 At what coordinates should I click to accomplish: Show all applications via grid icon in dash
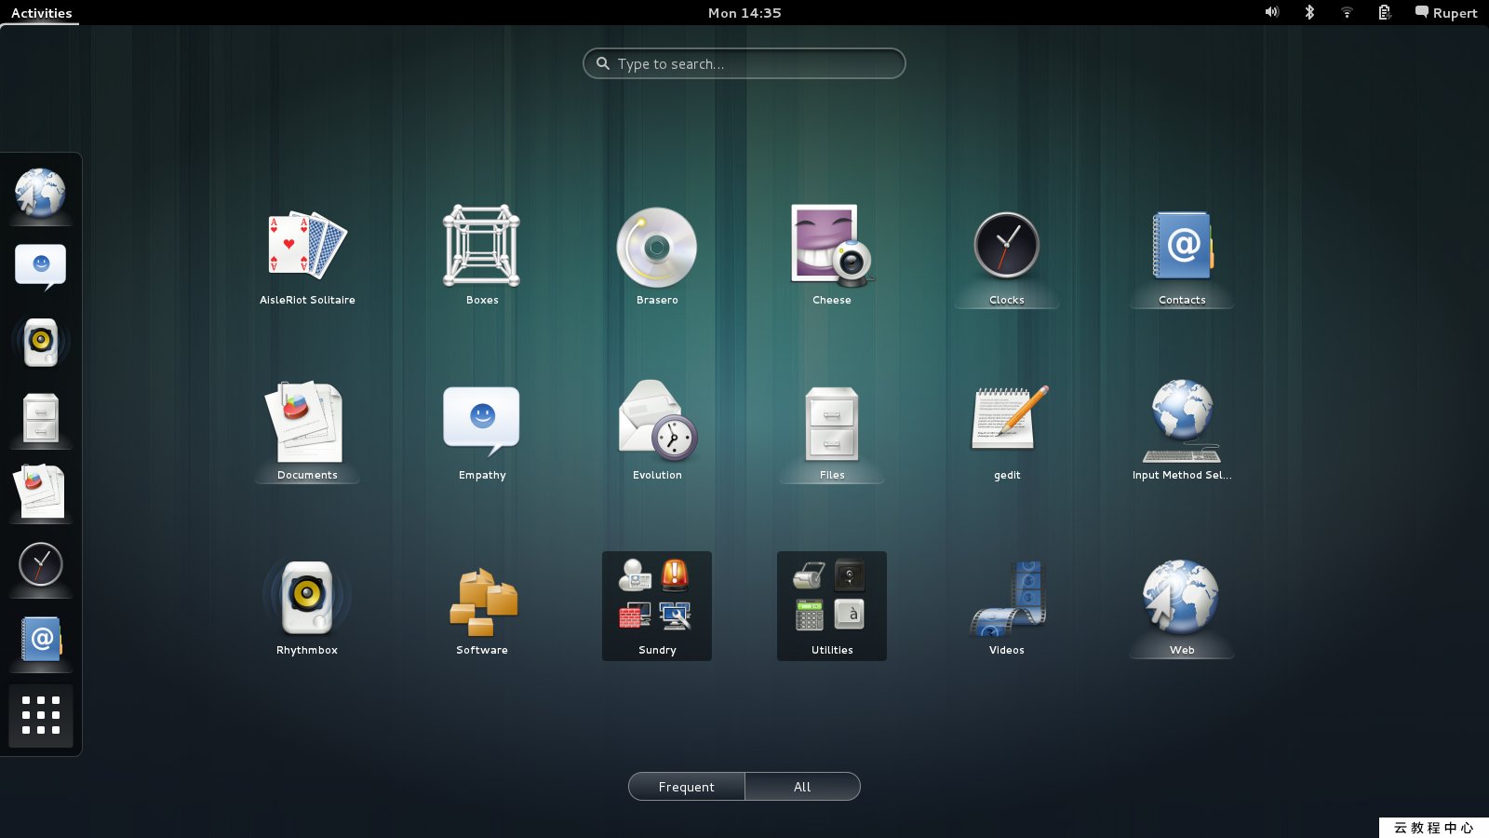point(40,715)
